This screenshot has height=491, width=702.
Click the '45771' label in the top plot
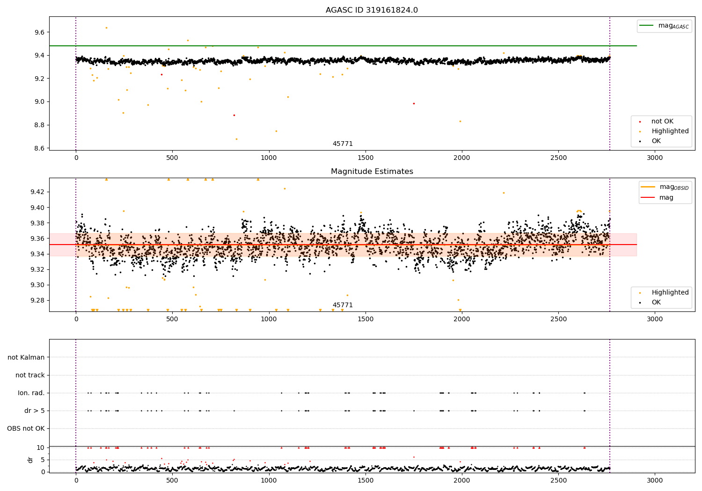[343, 144]
